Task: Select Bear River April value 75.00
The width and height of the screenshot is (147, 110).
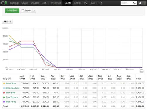Action: [56, 93]
